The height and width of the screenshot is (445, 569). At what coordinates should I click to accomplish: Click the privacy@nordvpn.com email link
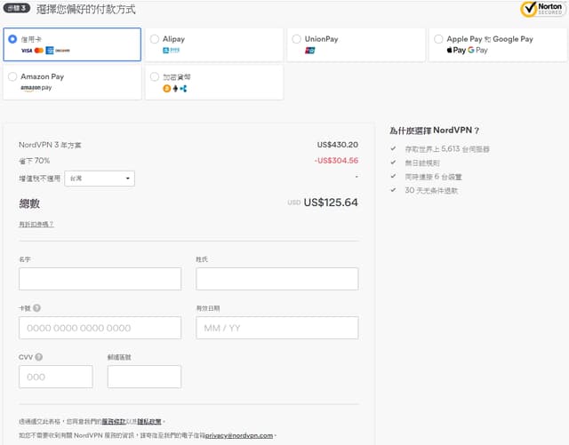[x=239, y=435]
